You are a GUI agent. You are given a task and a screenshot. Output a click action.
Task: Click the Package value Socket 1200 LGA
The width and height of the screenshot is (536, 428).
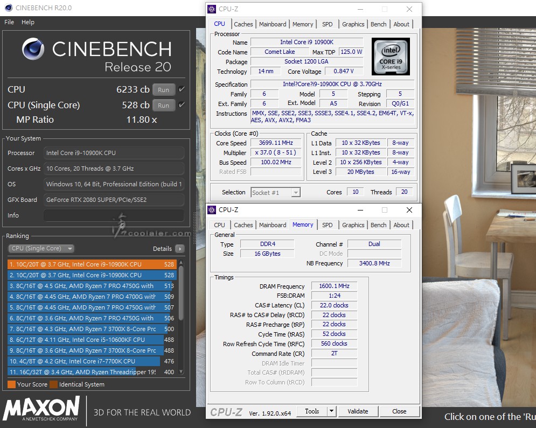coord(307,61)
